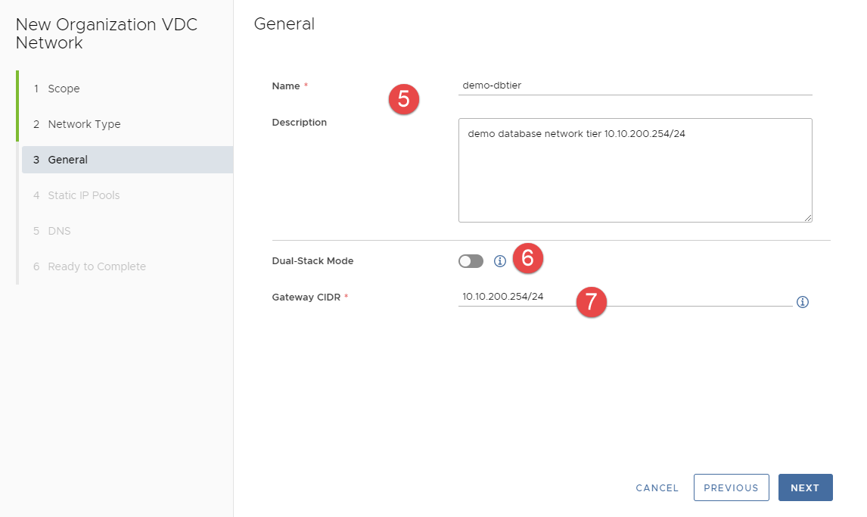Open the Ready to Complete step
Image resolution: width=867 pixels, height=517 pixels.
click(x=96, y=266)
